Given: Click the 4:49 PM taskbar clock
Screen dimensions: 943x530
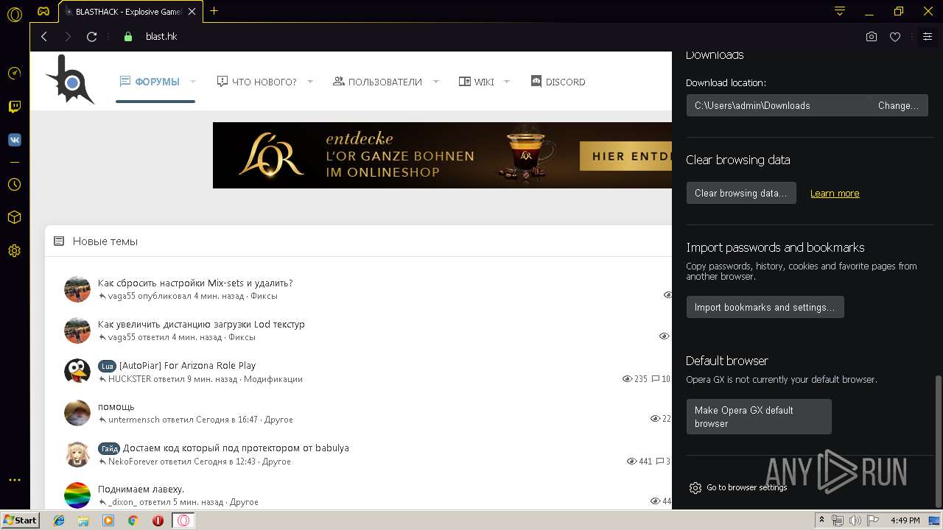Looking at the screenshot, I should point(905,520).
